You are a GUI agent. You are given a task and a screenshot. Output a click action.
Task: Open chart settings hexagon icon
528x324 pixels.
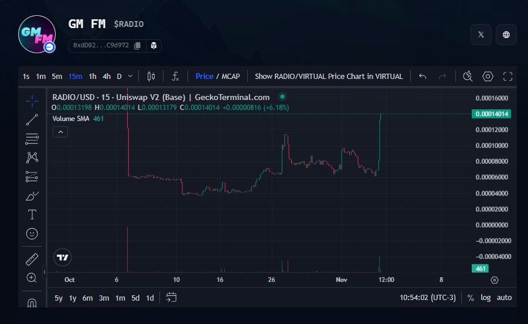[488, 77]
